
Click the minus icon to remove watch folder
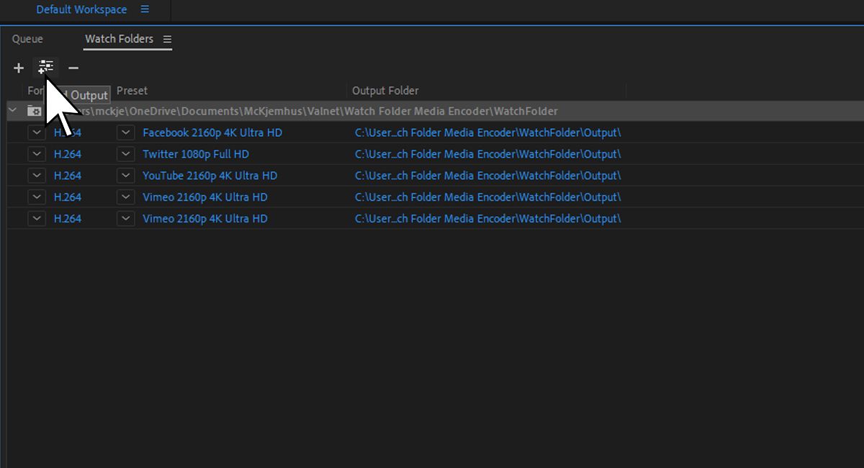point(73,68)
